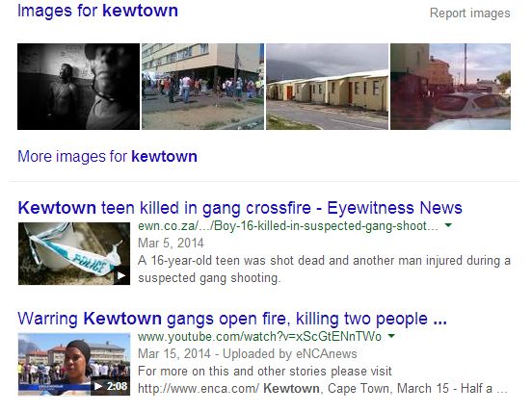This screenshot has width=532, height=412.
Task: Open the row of yellow houses thumbnail
Action: pyautogui.click(x=327, y=87)
